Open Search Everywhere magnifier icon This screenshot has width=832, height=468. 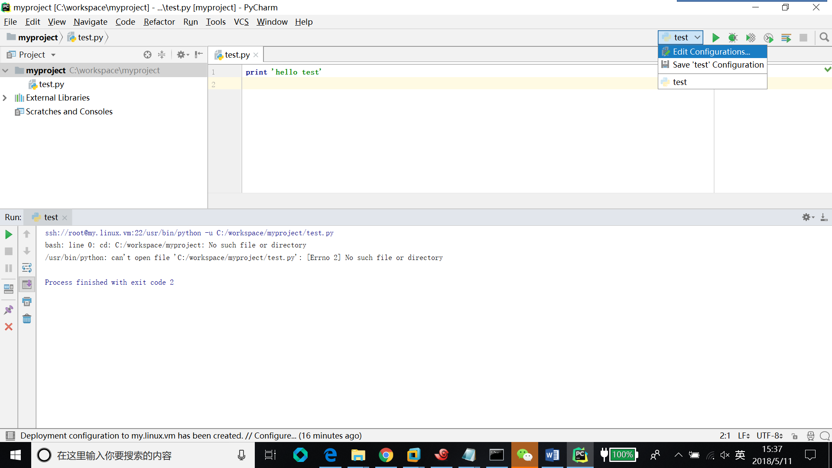[824, 38]
